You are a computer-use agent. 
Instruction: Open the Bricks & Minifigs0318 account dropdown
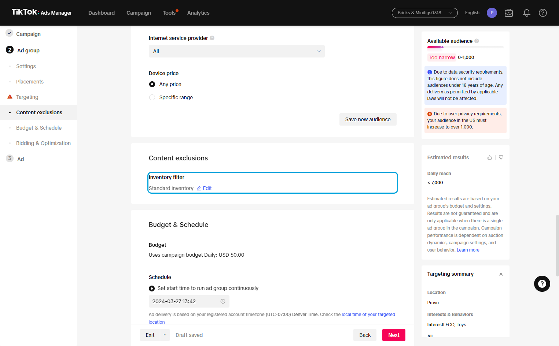(425, 13)
